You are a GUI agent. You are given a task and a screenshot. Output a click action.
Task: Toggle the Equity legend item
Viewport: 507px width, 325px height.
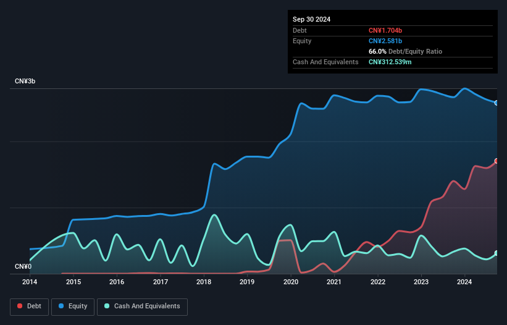coord(73,306)
